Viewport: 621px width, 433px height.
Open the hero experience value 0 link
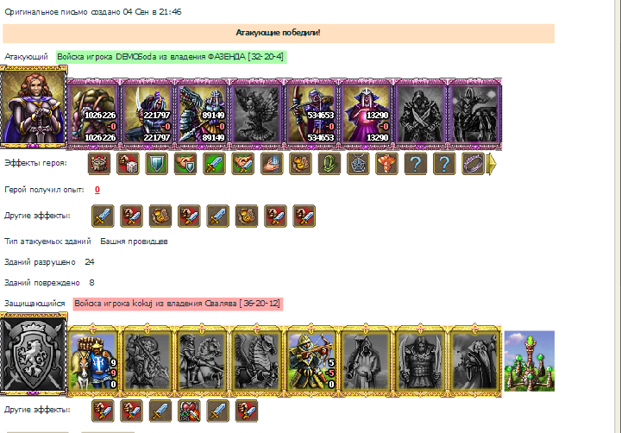click(x=97, y=190)
